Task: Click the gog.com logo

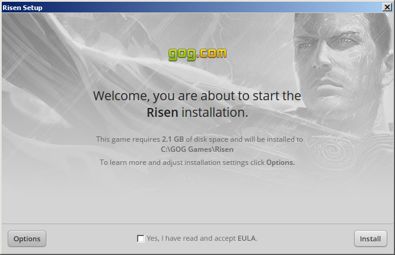Action: click(197, 54)
